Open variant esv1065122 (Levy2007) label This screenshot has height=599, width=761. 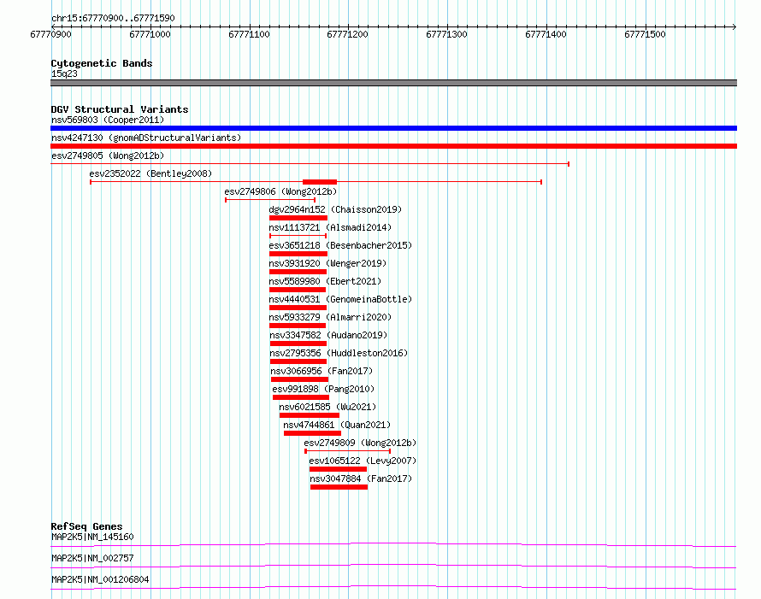tap(363, 461)
